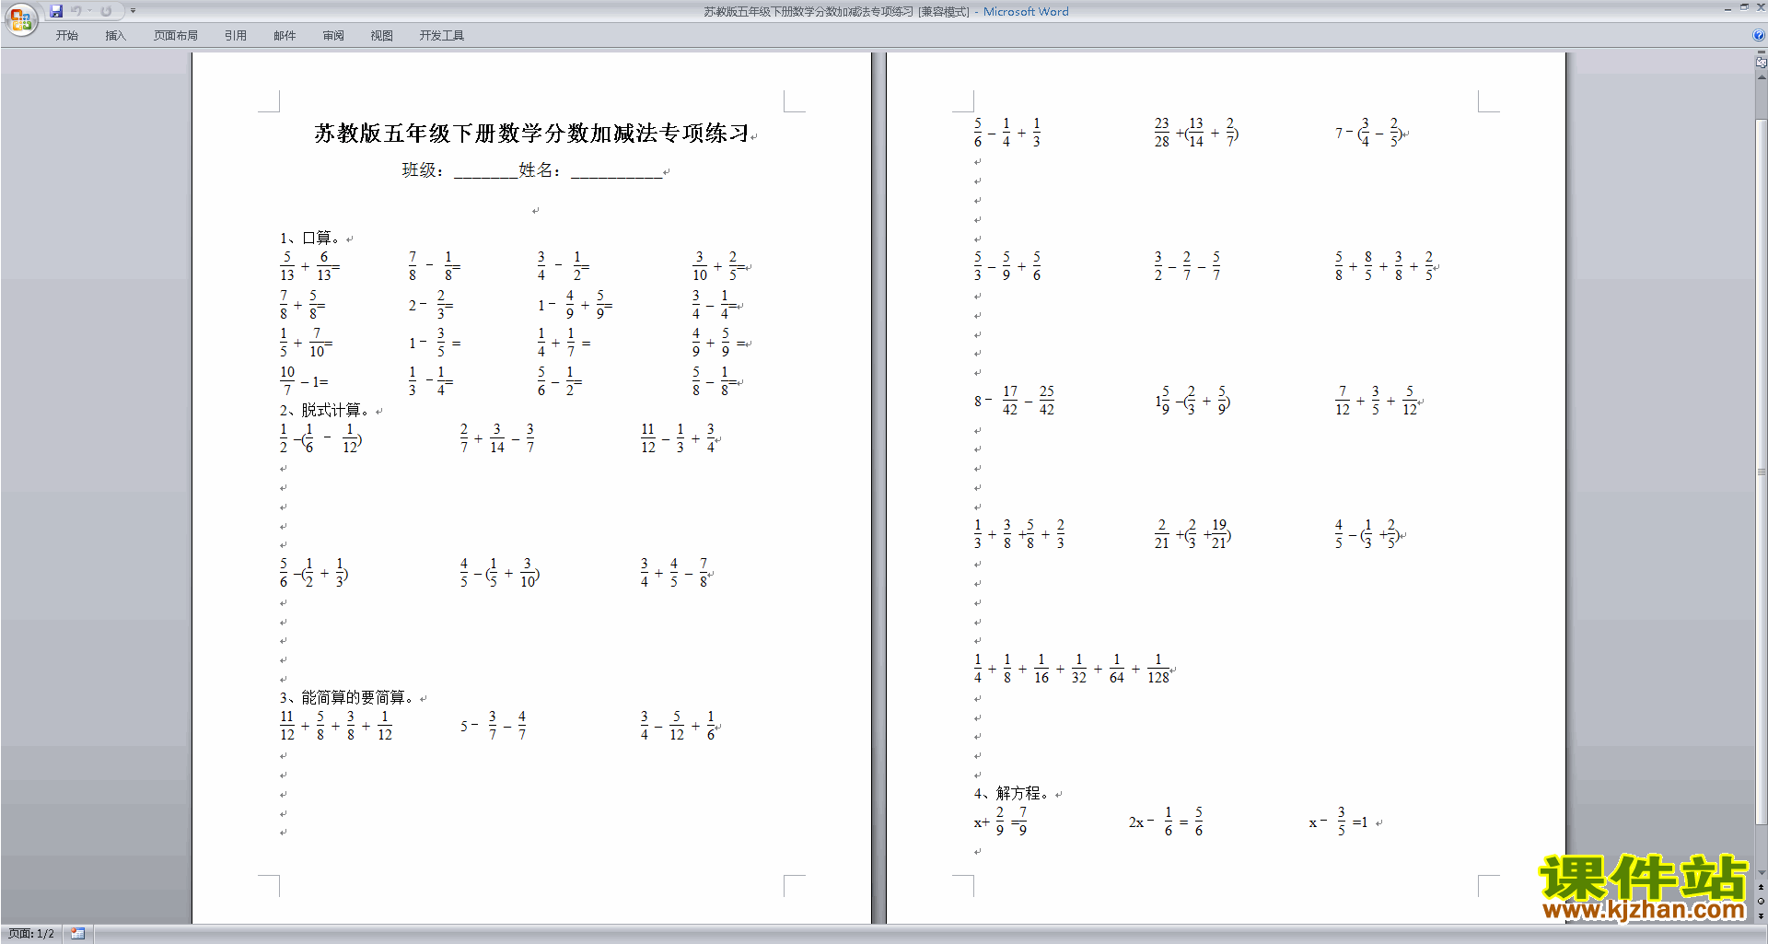Click the vertical scrollbar thumb
The image size is (1768, 944).
click(1761, 470)
